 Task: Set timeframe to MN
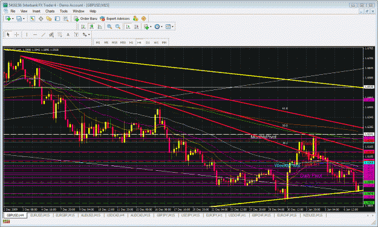click(x=164, y=42)
